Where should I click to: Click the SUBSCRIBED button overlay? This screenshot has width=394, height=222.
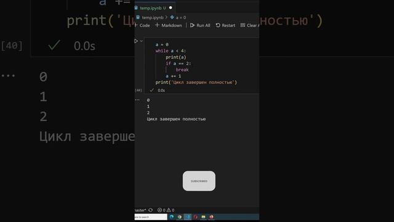tap(199, 181)
